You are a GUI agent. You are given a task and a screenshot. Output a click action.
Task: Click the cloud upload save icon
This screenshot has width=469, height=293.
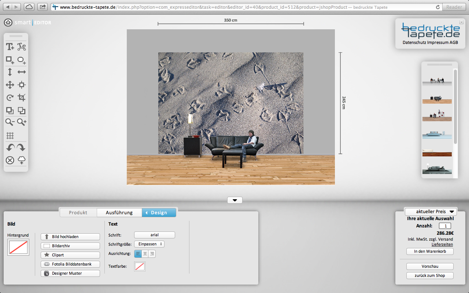coord(22,160)
